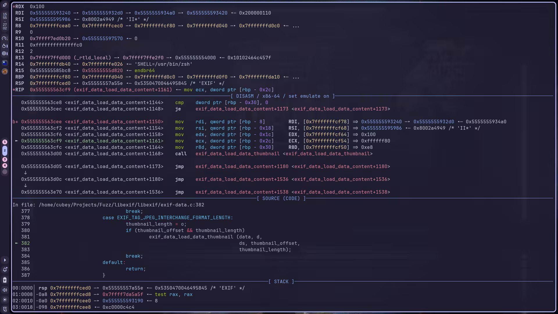
Task: Click the rocket launcher icon
Action: coord(5,5)
